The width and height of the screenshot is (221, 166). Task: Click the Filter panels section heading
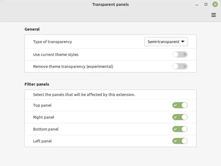(x=37, y=84)
